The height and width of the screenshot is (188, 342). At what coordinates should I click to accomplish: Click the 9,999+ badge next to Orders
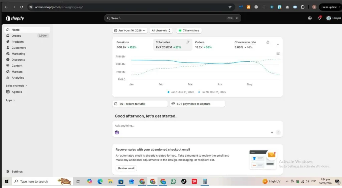(43, 36)
